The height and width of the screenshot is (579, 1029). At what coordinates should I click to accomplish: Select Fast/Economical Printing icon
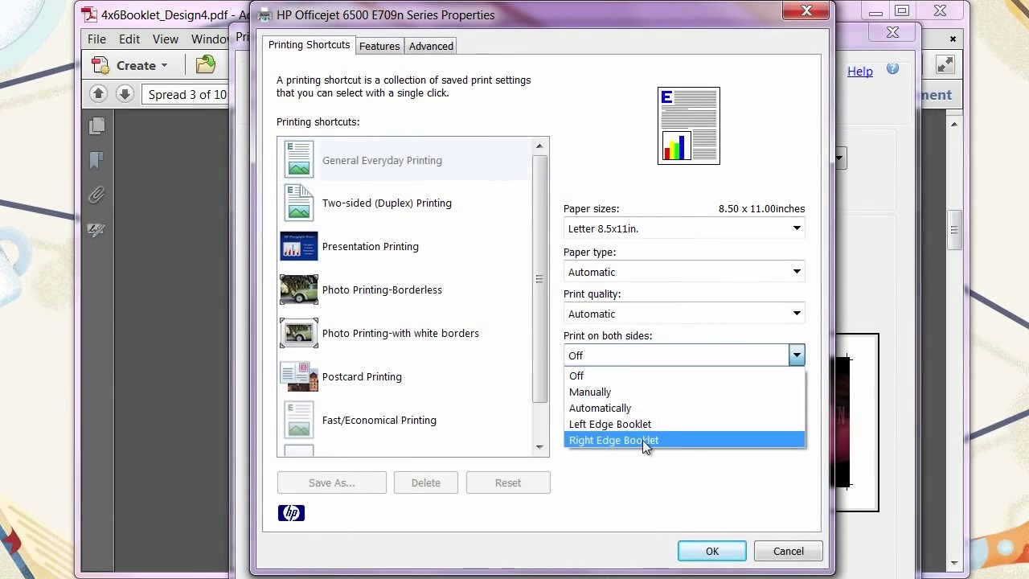(298, 420)
